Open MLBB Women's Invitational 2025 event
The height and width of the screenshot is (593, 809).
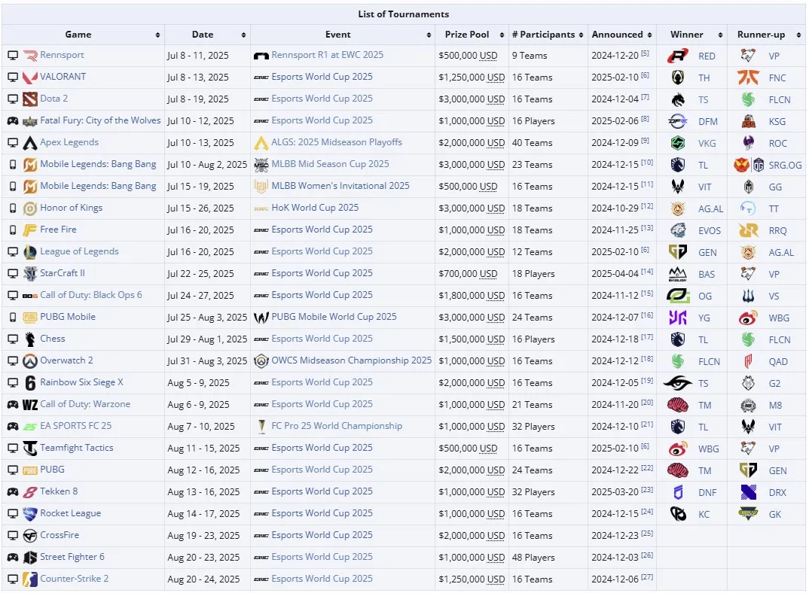pos(340,186)
